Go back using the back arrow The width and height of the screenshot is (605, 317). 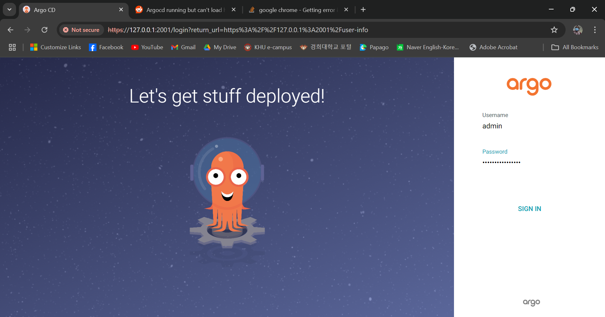click(x=10, y=30)
